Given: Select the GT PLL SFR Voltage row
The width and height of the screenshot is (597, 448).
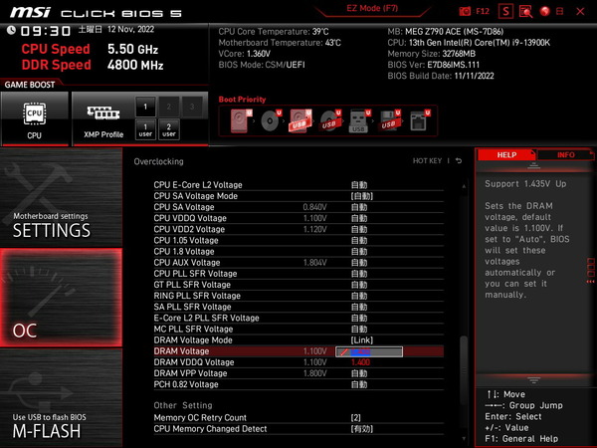Looking at the screenshot, I should point(298,284).
